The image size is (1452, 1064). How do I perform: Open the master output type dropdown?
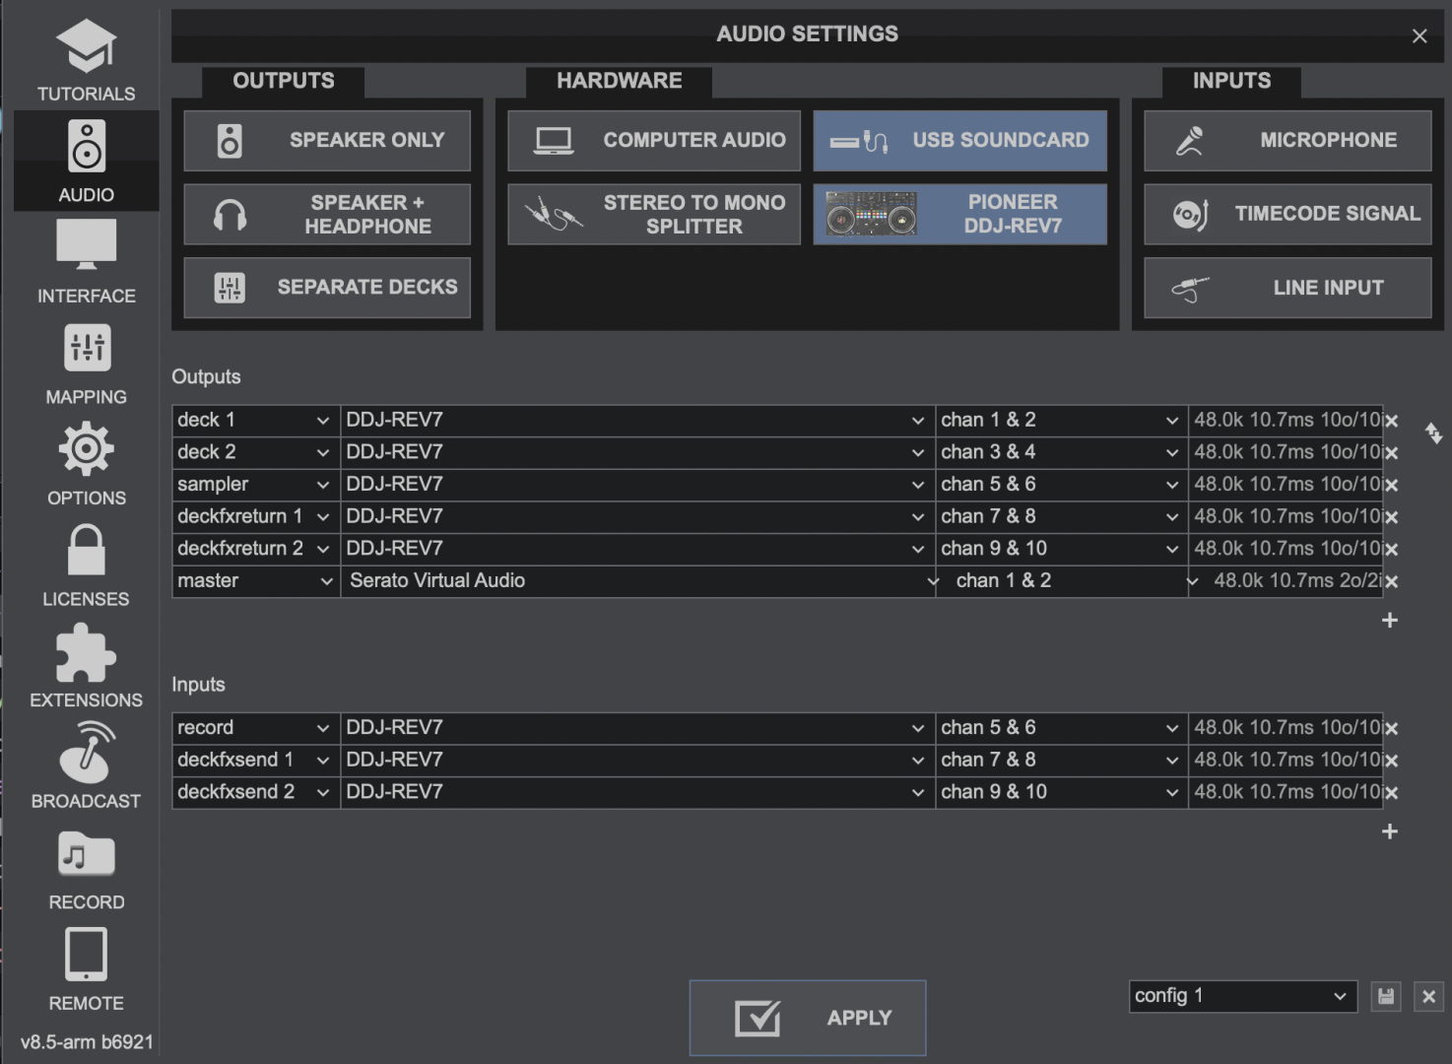pos(256,581)
